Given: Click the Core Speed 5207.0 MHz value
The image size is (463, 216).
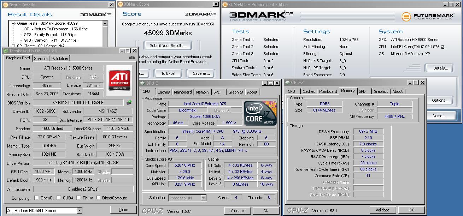Looking at the screenshot, I should [x=185, y=166].
